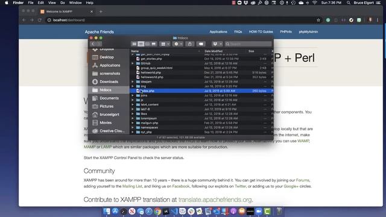Open phpMyAdmin link in Chrome
Image resolution: width=386 pixels, height=217 pixels.
pos(308,32)
